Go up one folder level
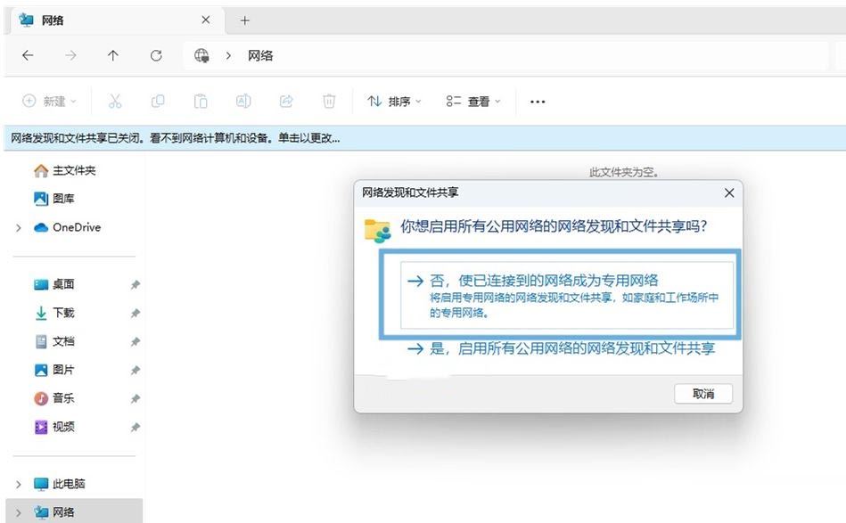The width and height of the screenshot is (846, 523). [113, 55]
